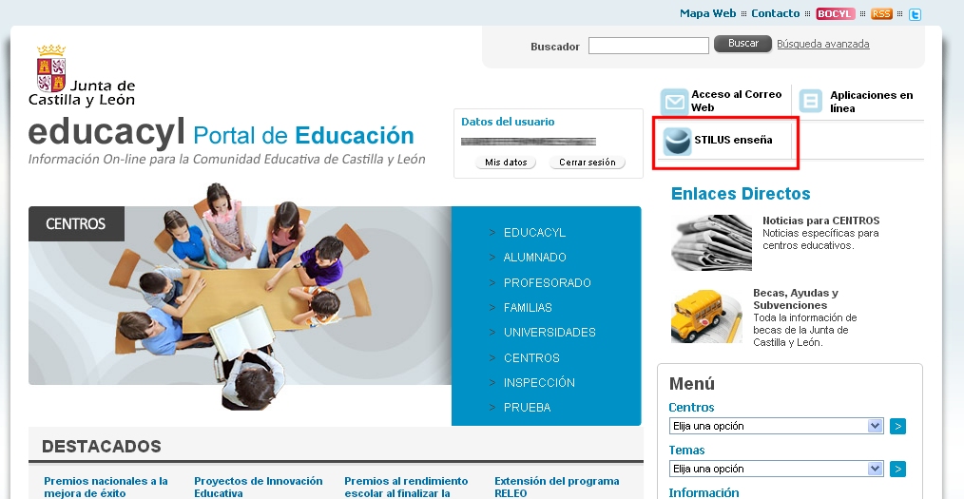Click the webmail envelope icon
The image size is (964, 499).
tap(674, 102)
